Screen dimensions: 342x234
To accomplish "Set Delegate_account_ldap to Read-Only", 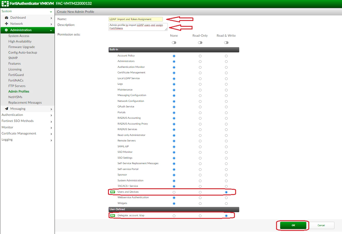I will (200, 216).
